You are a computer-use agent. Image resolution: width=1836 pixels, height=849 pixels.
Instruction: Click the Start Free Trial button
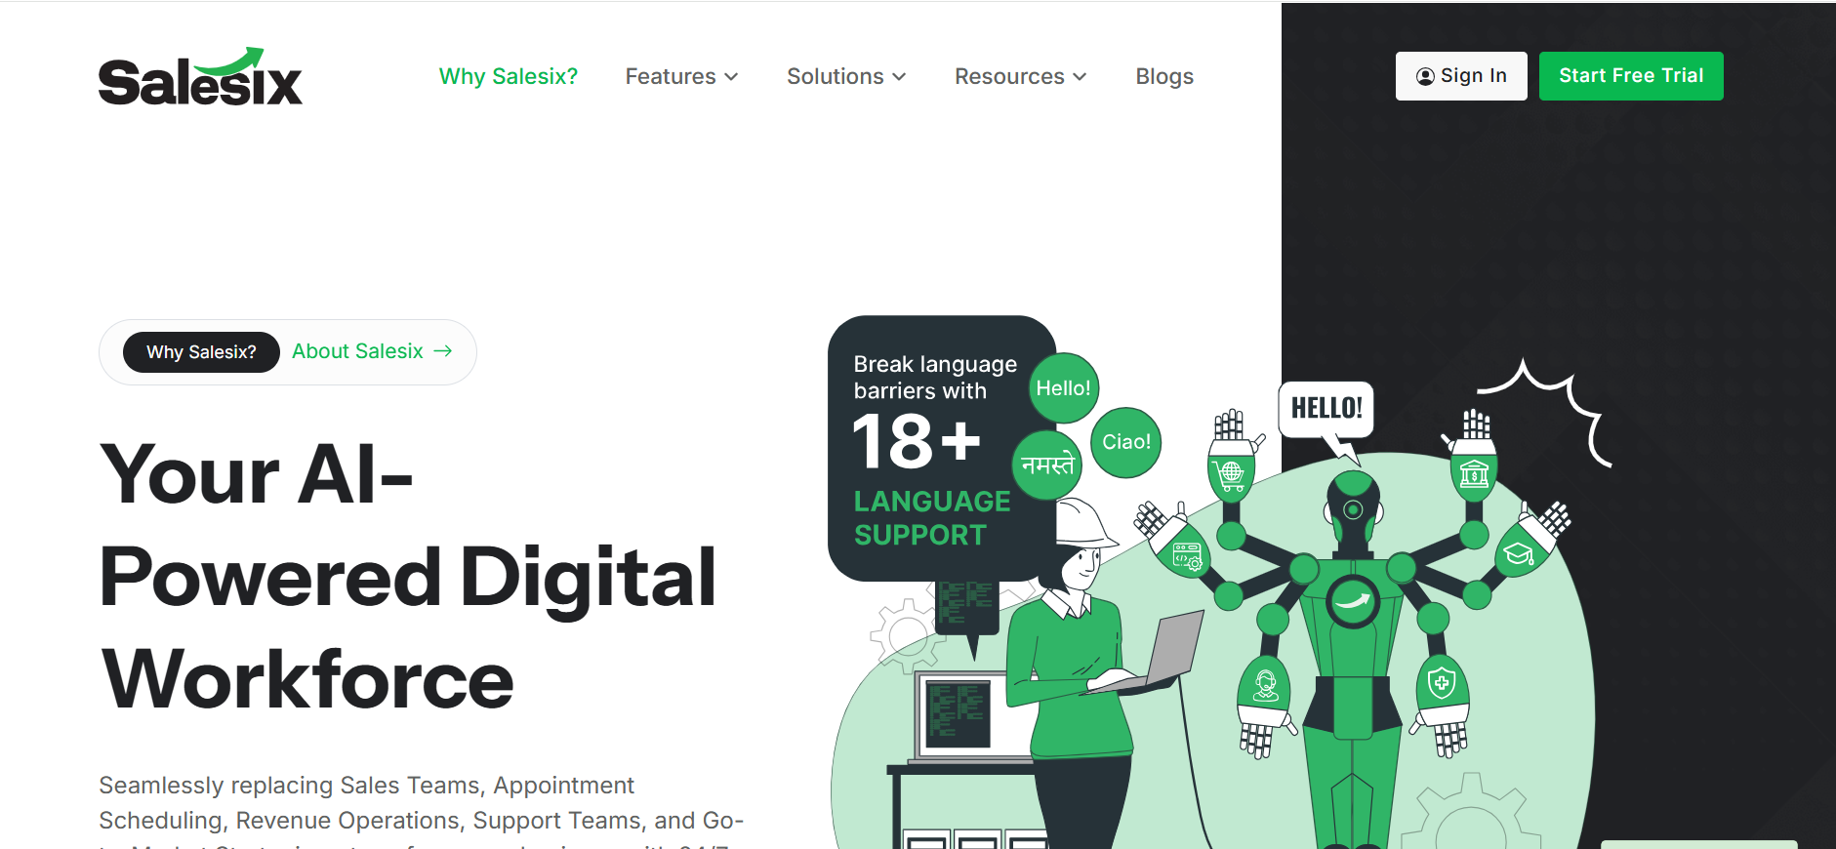point(1631,76)
